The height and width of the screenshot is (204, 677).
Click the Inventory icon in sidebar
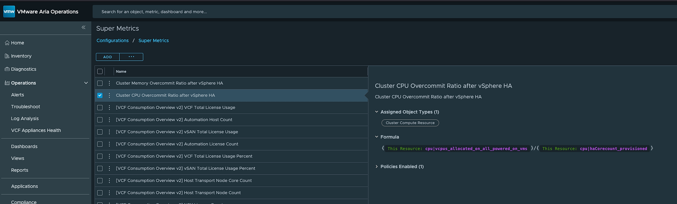tap(7, 56)
